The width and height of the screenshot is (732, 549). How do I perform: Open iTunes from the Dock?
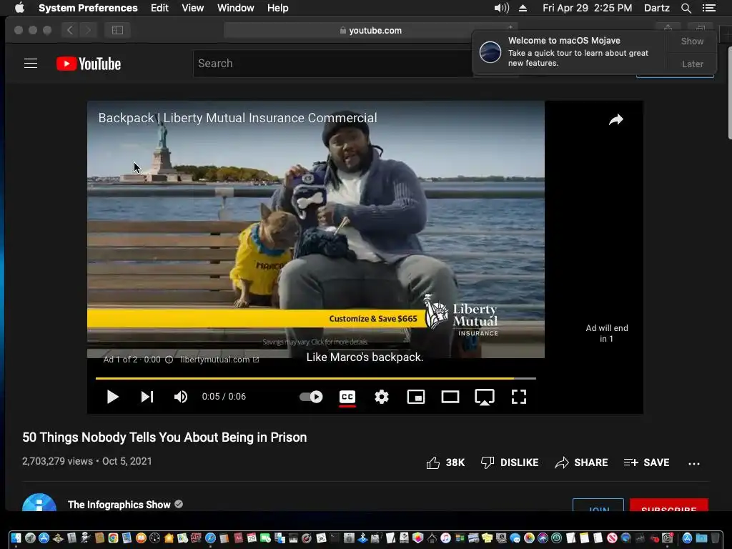pyautogui.click(x=445, y=538)
